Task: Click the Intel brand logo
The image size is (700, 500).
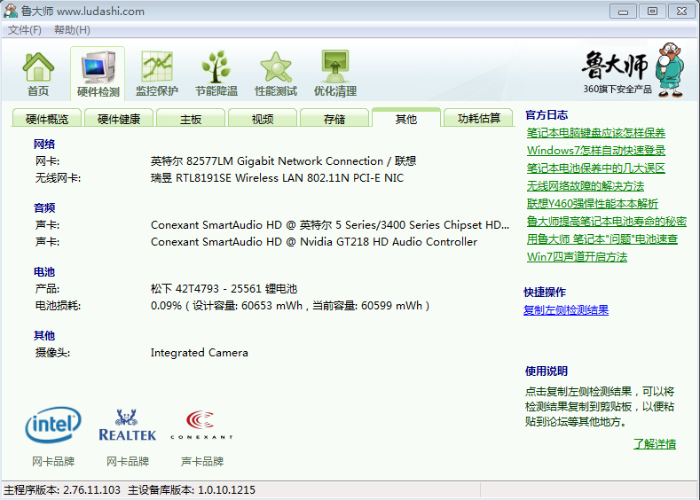Action: [x=53, y=424]
